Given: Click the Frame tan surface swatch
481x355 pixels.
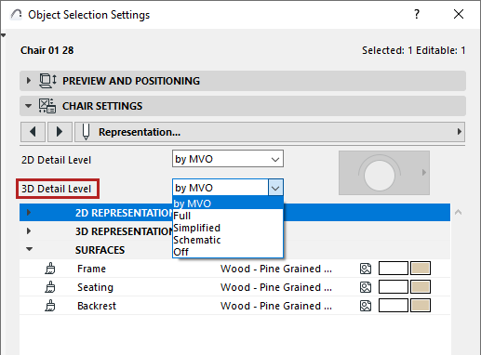Looking at the screenshot, I should click(x=421, y=269).
